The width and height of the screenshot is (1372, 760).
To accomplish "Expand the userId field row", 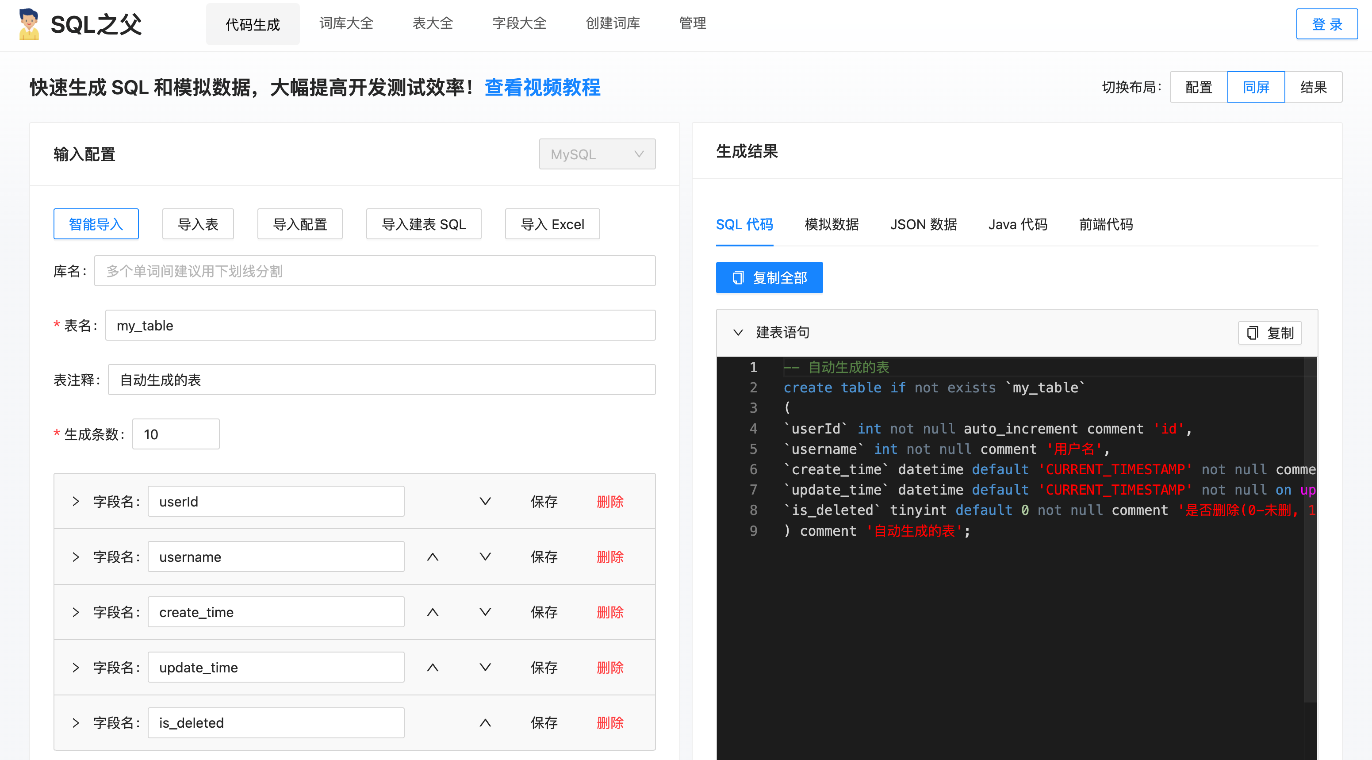I will 76,502.
